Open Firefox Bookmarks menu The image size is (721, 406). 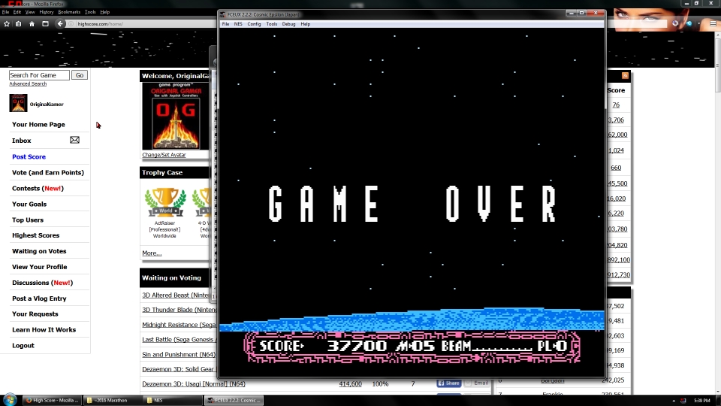[69, 12]
